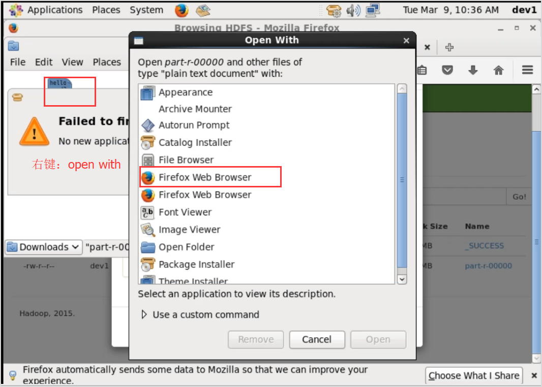This screenshot has width=542, height=387.
Task: Click the application list scrollbar thumb
Action: [x=402, y=180]
